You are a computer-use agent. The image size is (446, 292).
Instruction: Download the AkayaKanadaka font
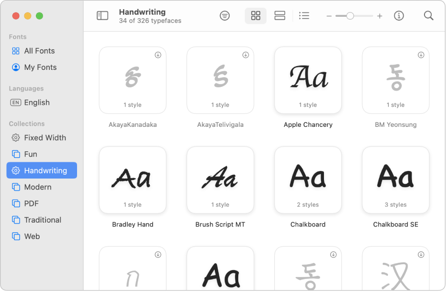(x=158, y=55)
